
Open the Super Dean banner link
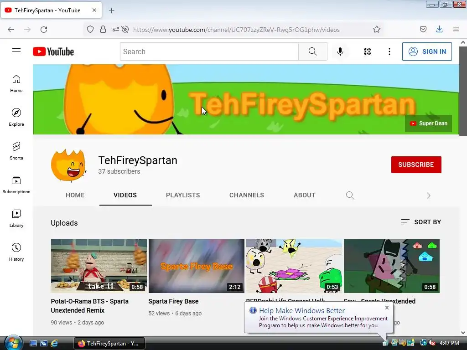(x=428, y=124)
